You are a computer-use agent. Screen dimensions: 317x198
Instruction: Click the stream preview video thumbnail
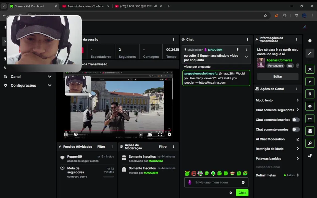118,105
